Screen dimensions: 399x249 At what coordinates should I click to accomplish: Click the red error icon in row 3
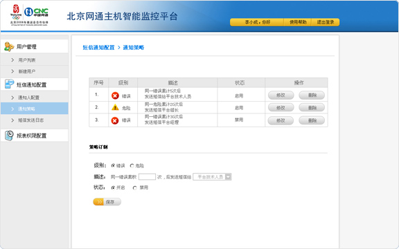(x=115, y=120)
